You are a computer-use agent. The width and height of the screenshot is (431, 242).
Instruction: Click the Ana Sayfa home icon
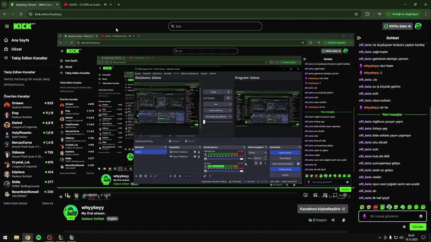(x=6, y=40)
